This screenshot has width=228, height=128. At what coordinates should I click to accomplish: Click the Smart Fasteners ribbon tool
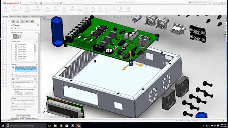tap(47, 10)
